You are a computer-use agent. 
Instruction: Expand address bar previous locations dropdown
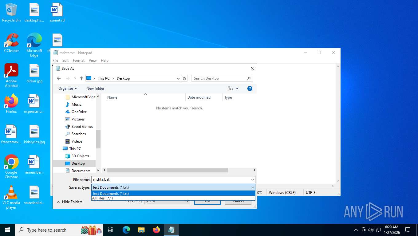[178, 78]
